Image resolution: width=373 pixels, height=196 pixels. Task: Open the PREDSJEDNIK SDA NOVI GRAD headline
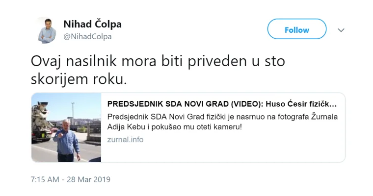click(222, 104)
